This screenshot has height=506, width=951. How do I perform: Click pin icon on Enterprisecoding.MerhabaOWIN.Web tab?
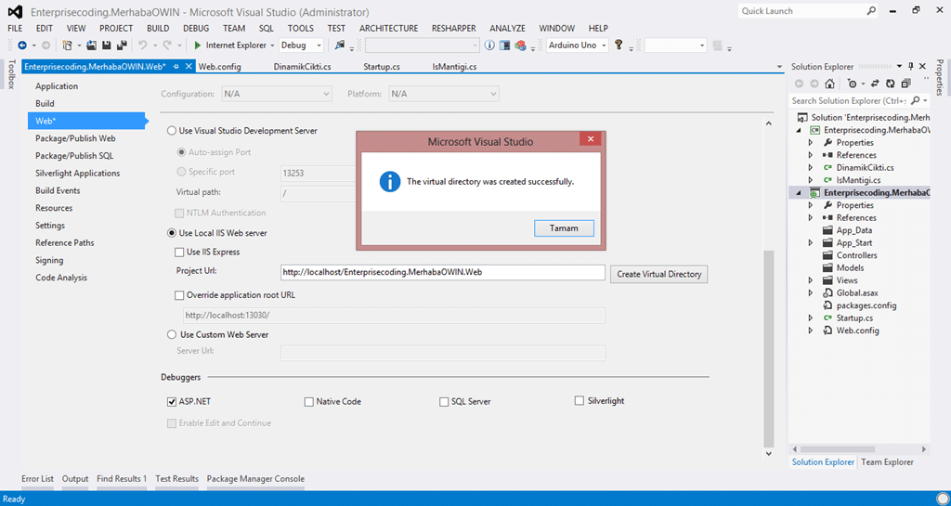176,67
